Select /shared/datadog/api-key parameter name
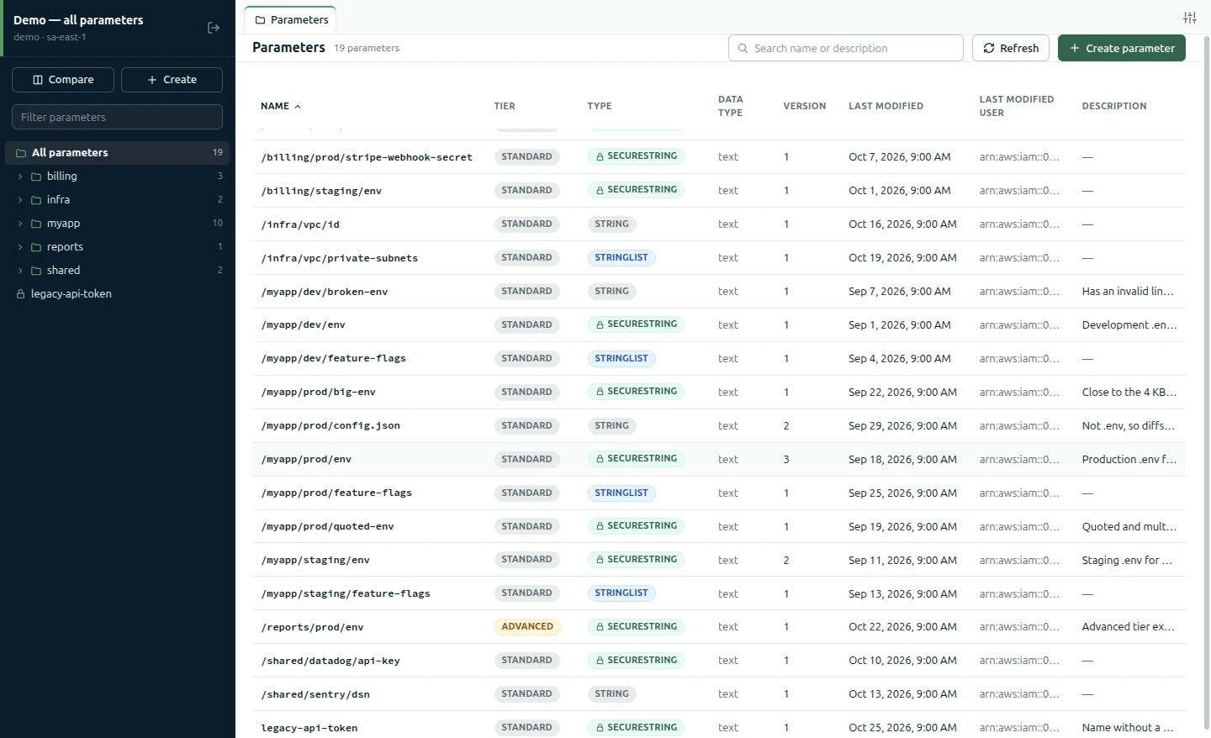 click(331, 661)
